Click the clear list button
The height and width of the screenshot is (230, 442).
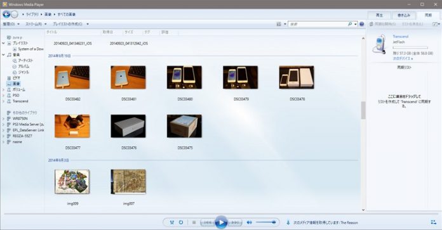(x=412, y=24)
